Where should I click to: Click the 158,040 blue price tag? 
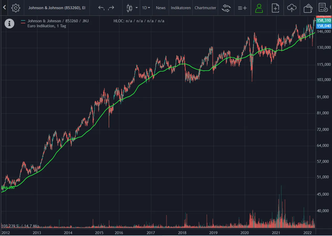[324, 26]
